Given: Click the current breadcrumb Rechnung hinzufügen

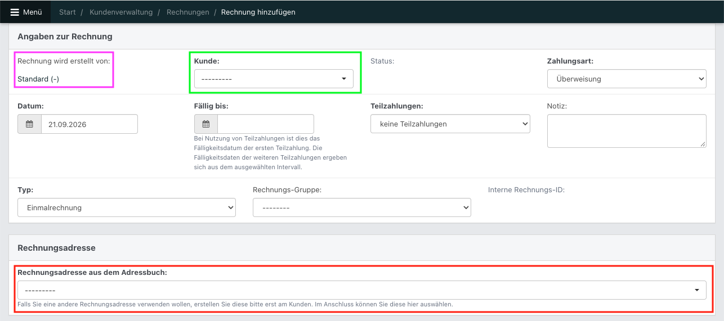Looking at the screenshot, I should point(258,12).
